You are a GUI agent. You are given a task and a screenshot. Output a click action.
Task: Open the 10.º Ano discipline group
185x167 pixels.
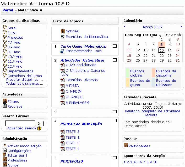coord(15,57)
